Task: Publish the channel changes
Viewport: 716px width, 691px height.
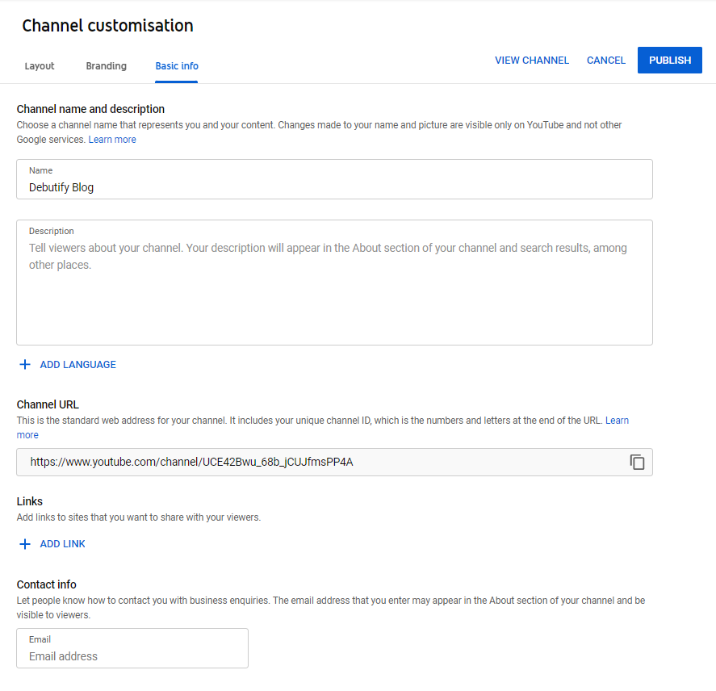Action: point(670,60)
